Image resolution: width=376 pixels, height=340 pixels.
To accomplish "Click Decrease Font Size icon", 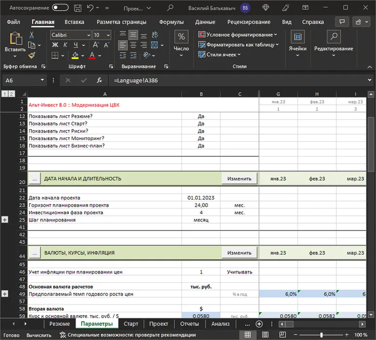I will click(107, 45).
